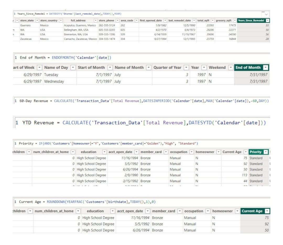283x245 pixels.
Task: Click the End of Month header dropdown
Action: [x=265, y=68]
